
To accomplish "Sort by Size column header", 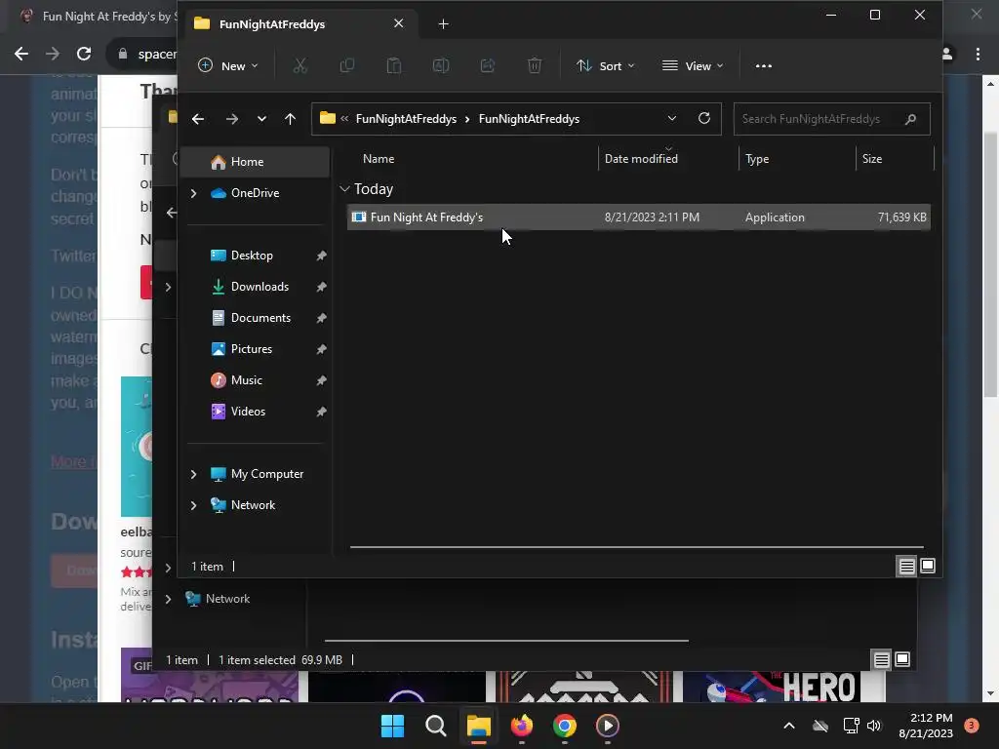I will coord(871,159).
